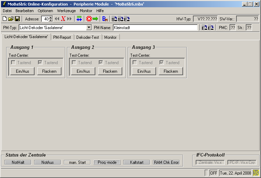Image resolution: width=261 pixels, height=178 pixels.
Task: Decrease the Adresse value with down arrow
Action: pos(51,20)
